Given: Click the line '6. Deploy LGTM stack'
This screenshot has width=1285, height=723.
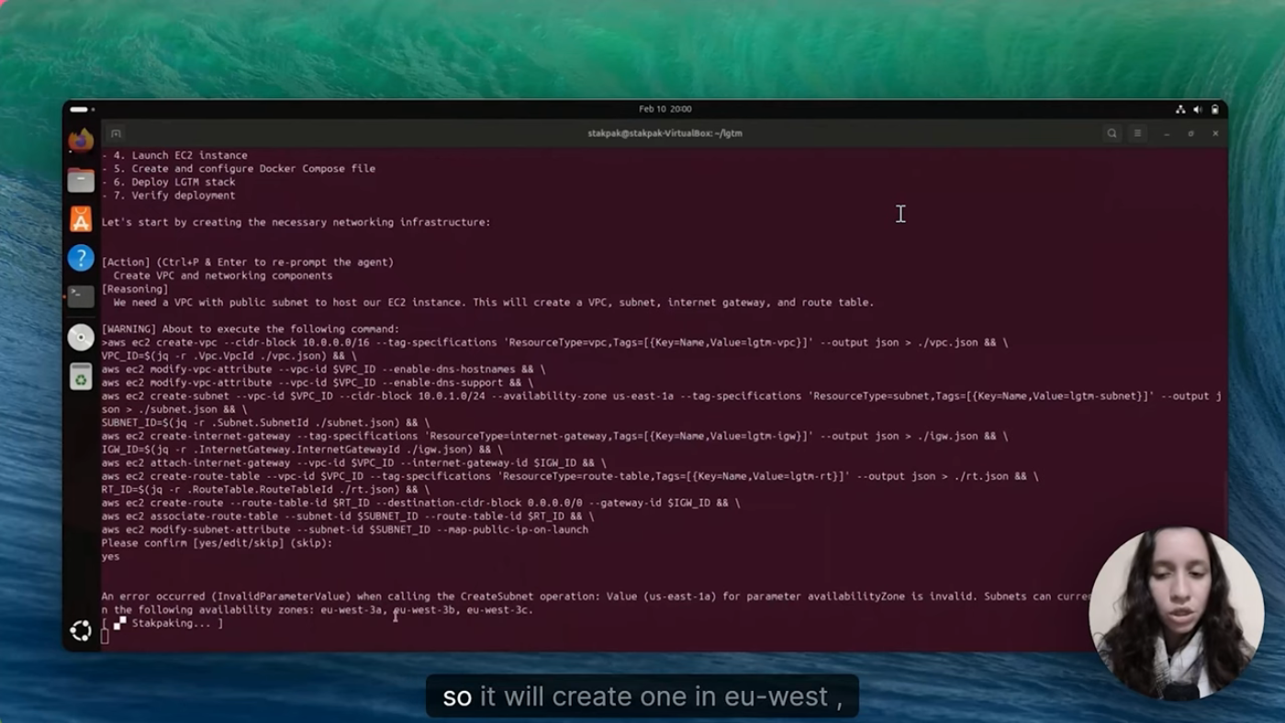Looking at the screenshot, I should tap(168, 182).
